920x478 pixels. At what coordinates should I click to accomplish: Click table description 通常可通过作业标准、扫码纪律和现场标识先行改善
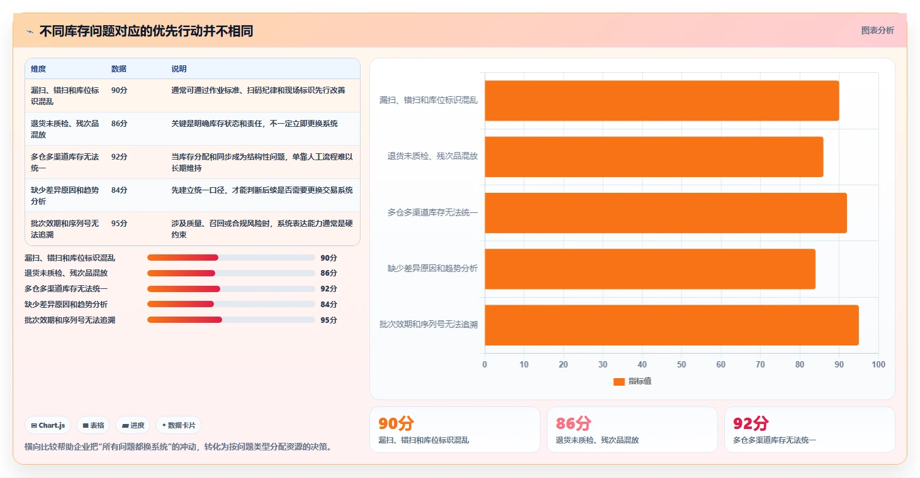click(258, 90)
